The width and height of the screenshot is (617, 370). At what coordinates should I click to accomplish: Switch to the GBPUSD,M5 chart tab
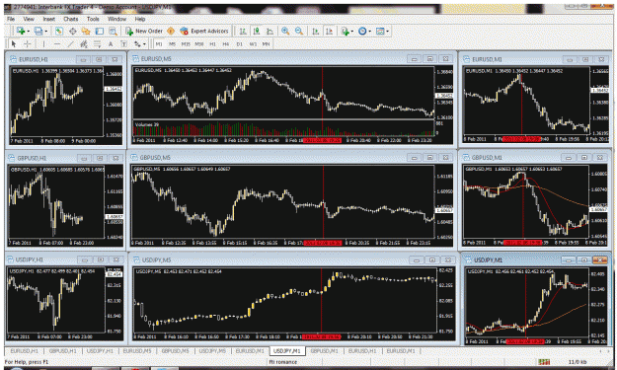(x=175, y=350)
